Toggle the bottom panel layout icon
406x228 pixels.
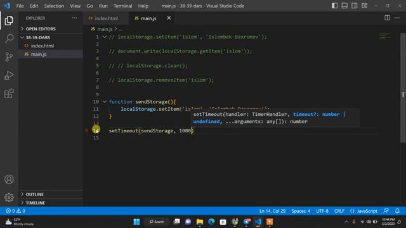[344, 6]
